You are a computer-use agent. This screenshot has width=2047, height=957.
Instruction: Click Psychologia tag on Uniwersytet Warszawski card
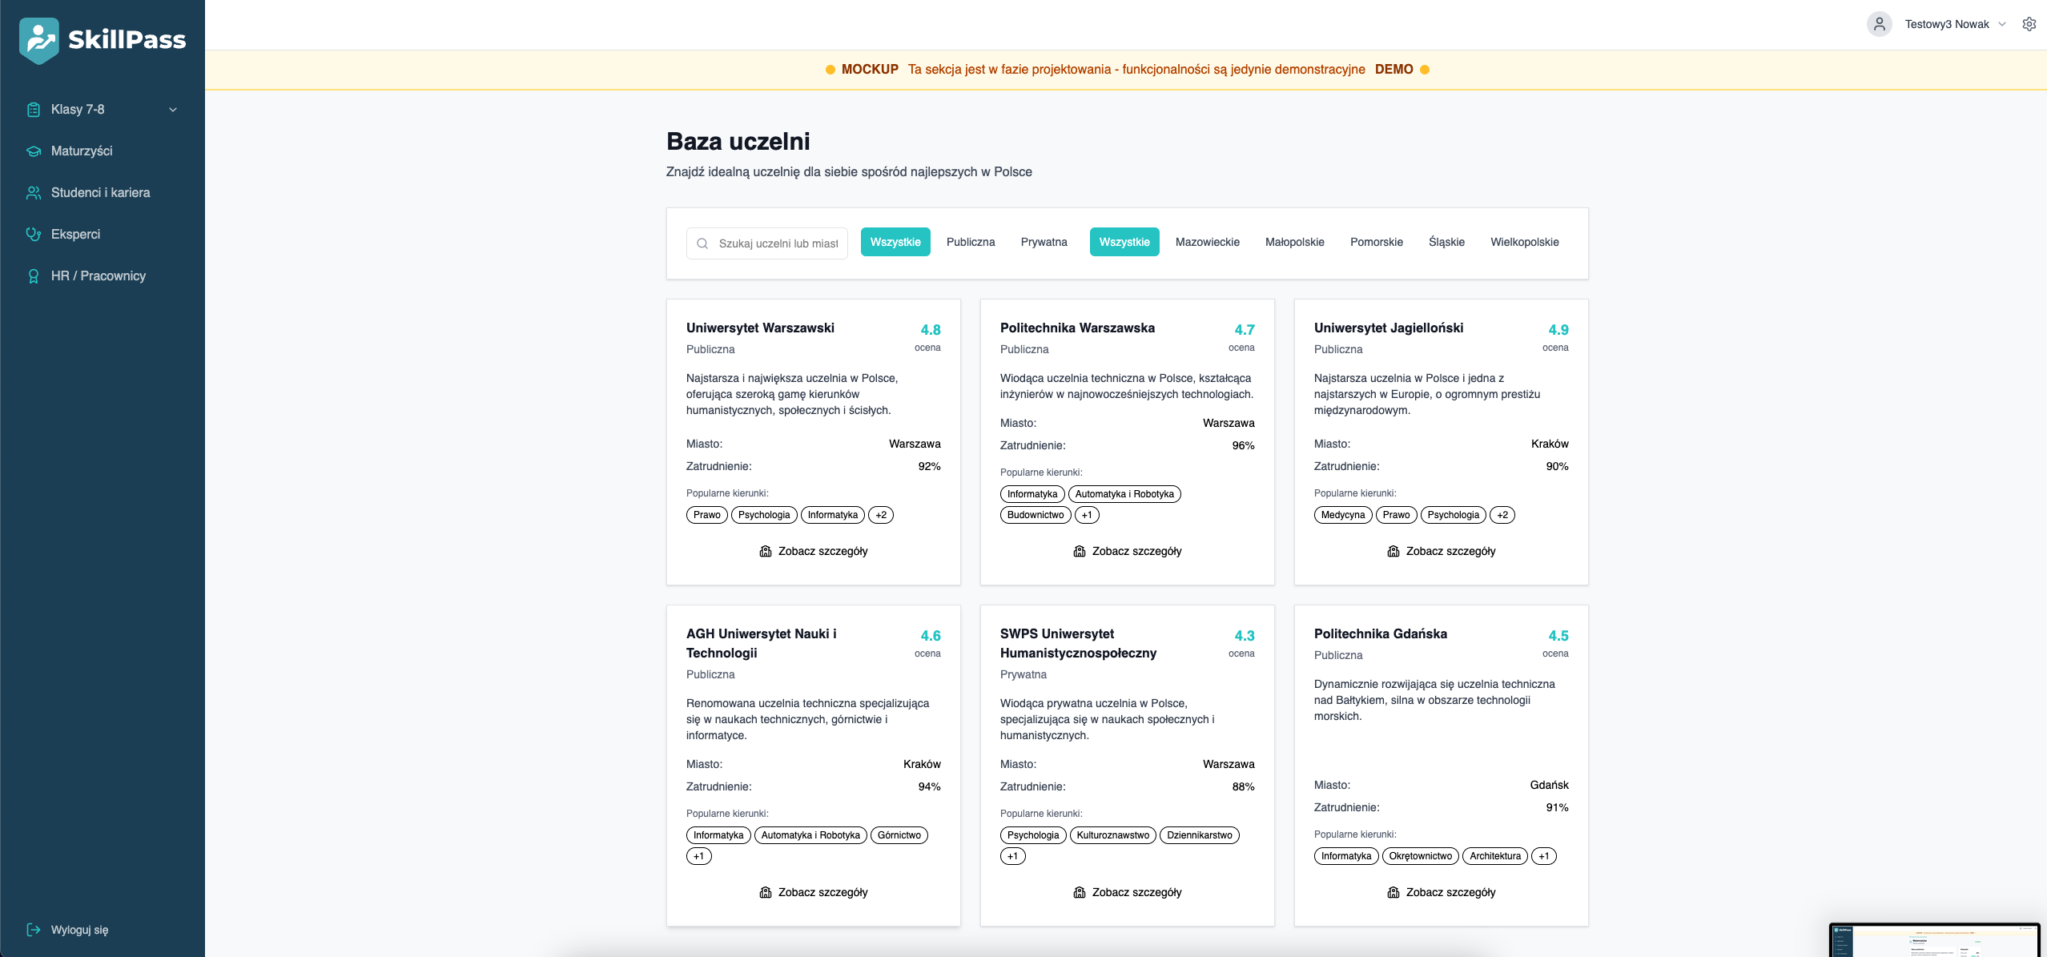pyautogui.click(x=764, y=515)
